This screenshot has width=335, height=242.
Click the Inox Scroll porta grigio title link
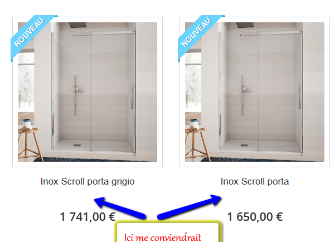(88, 182)
